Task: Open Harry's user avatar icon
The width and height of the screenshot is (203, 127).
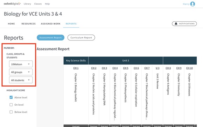Action: 192,4
